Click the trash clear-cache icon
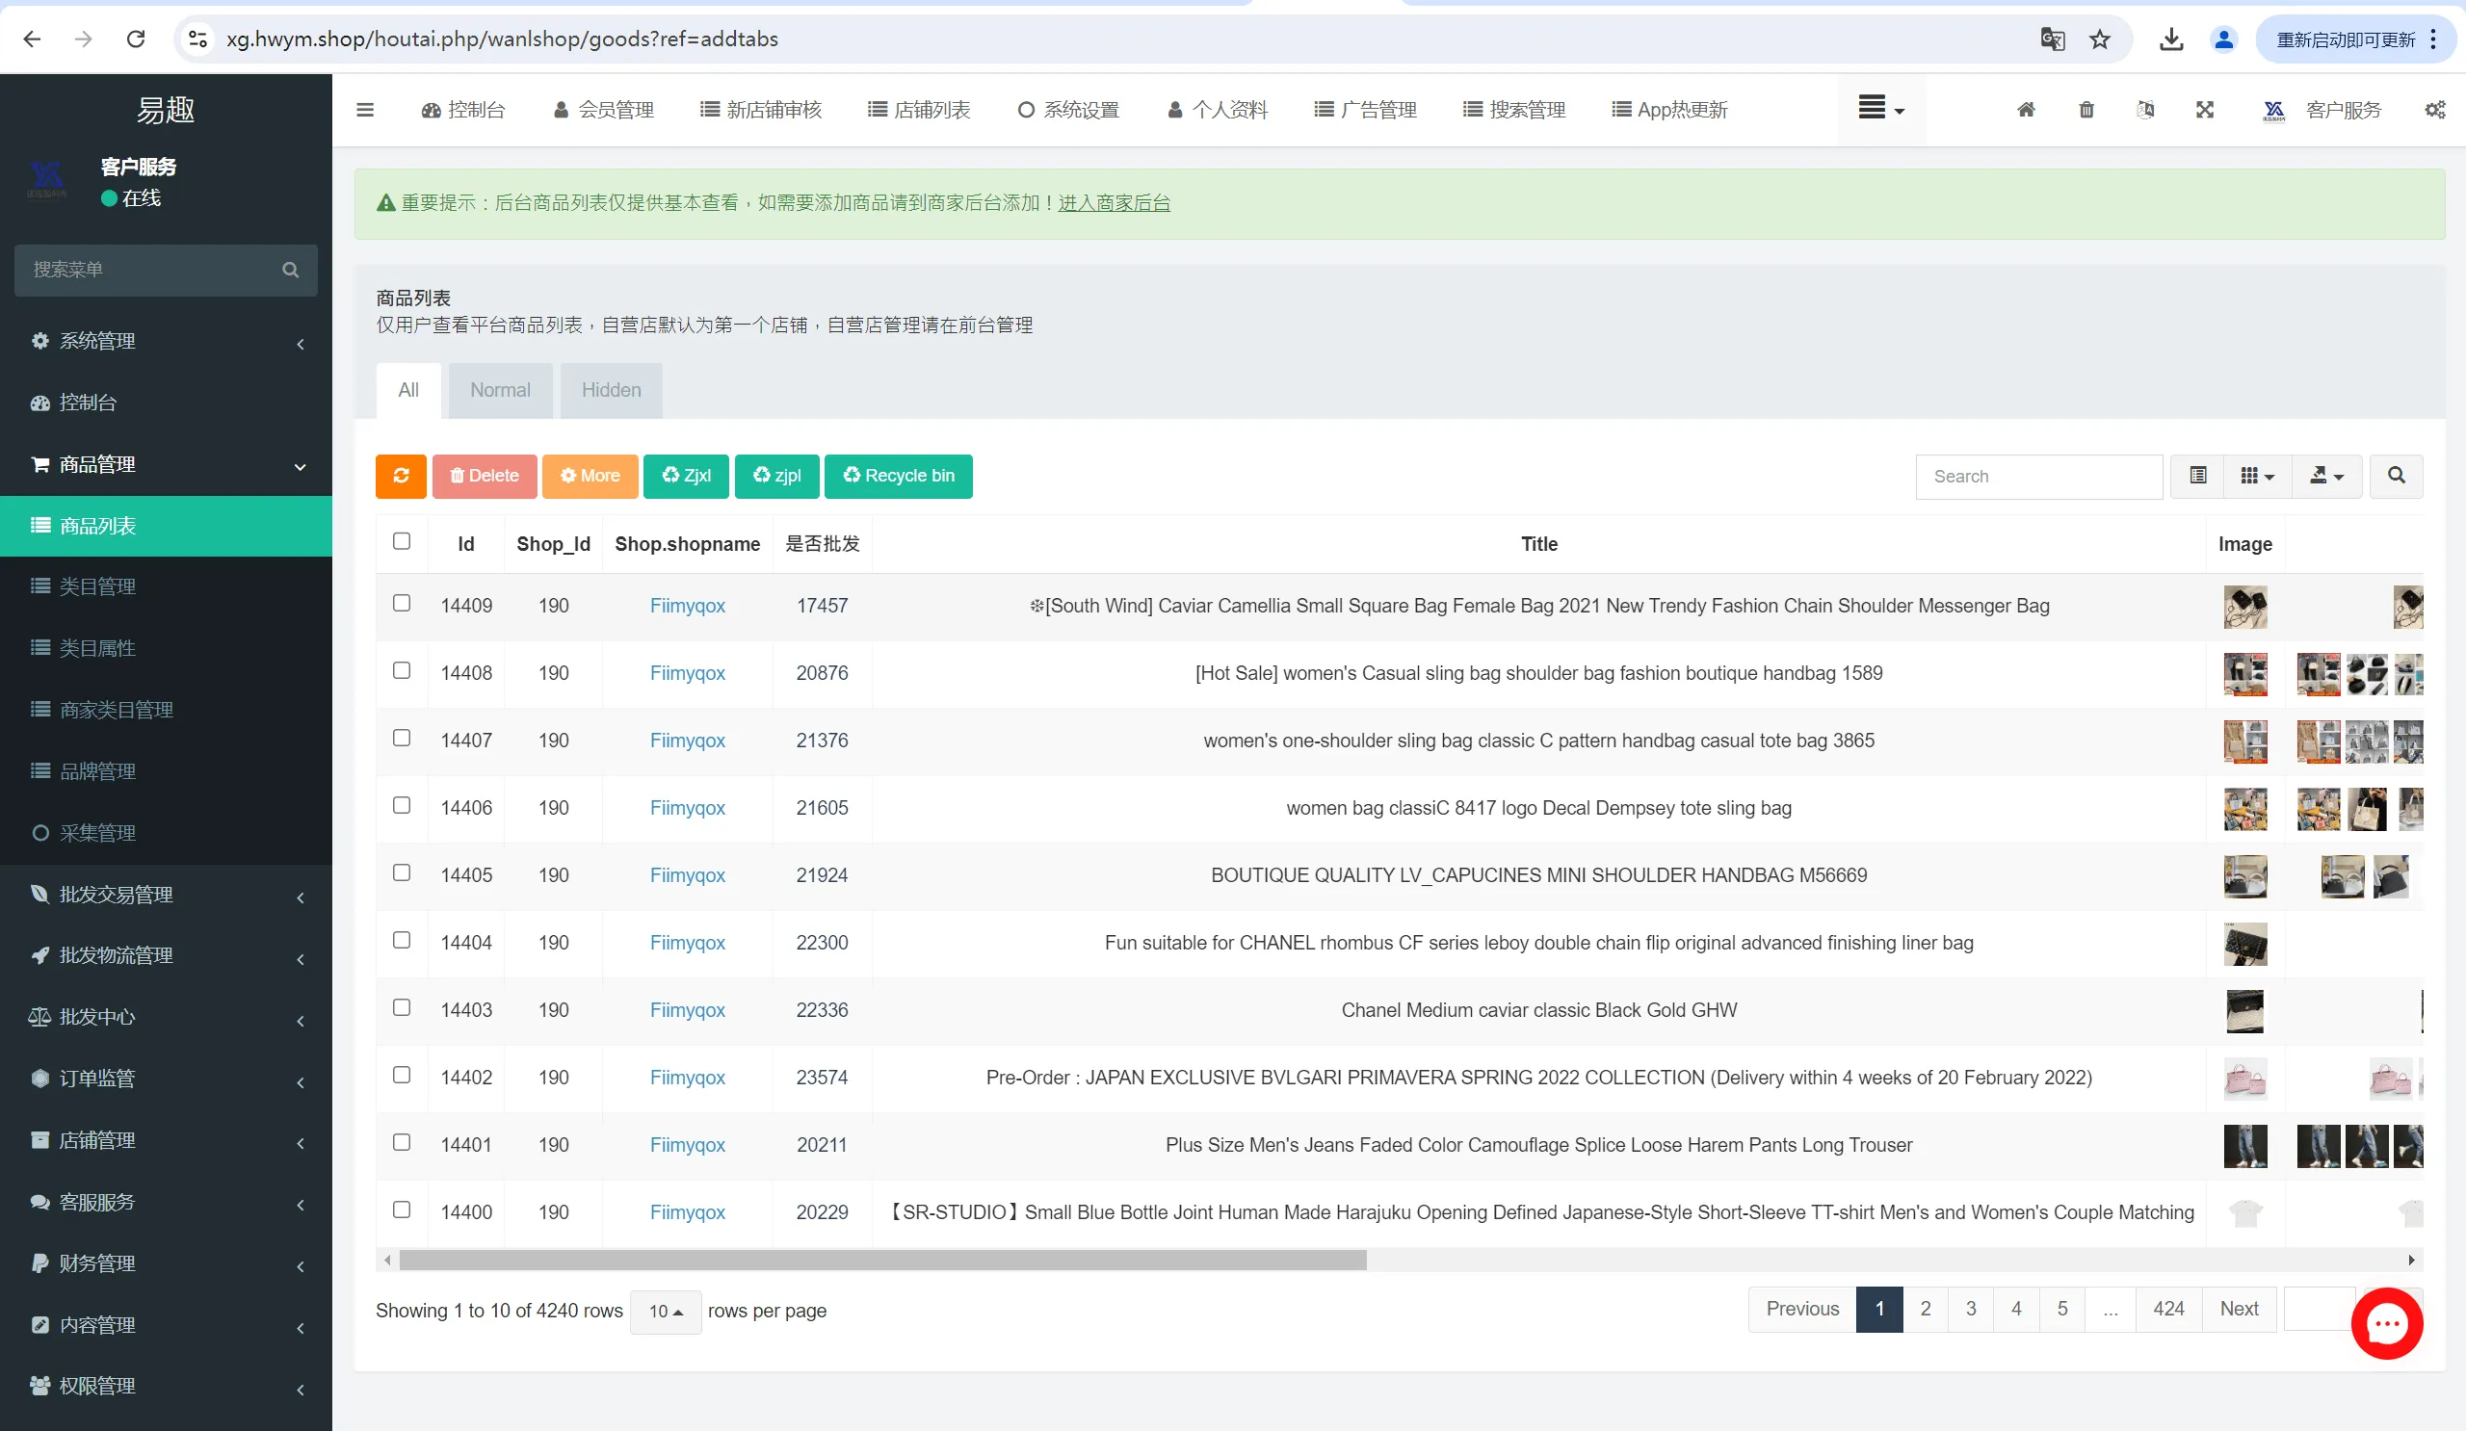The width and height of the screenshot is (2466, 1431). (x=2086, y=110)
